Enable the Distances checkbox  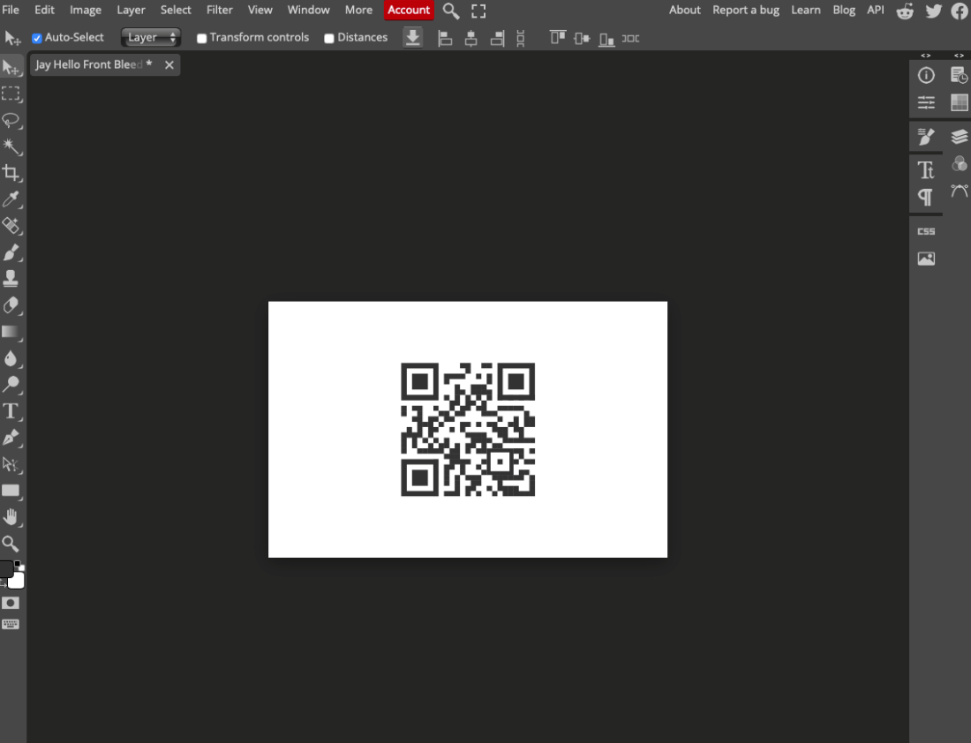pos(329,38)
